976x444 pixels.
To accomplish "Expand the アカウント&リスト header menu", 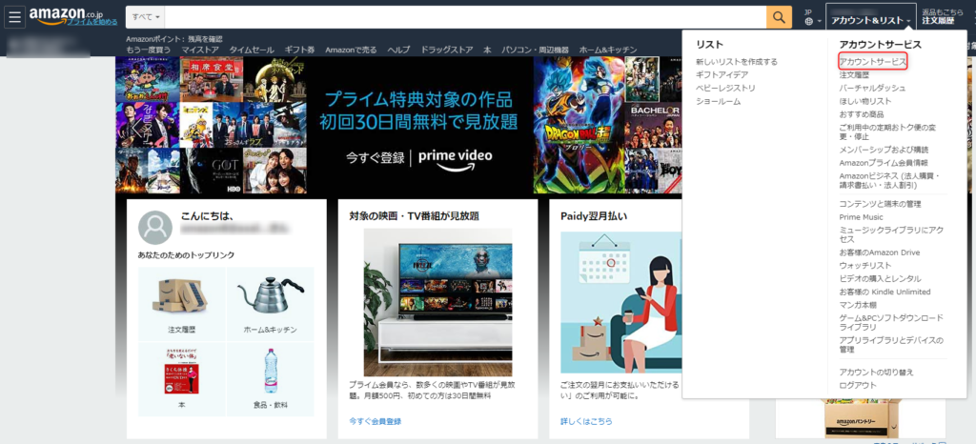I will coord(871,17).
